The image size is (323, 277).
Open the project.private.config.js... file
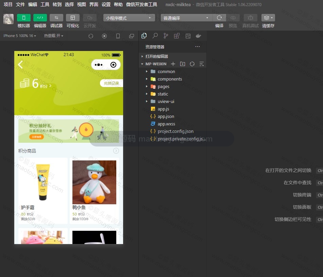click(x=173, y=139)
